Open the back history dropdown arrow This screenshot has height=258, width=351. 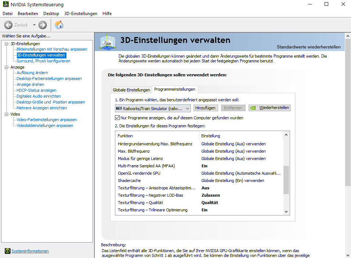coord(35,25)
